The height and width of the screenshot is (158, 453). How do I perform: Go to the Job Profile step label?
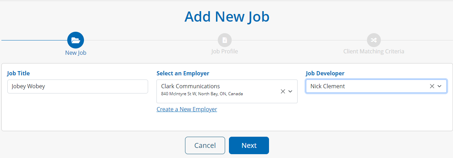tap(225, 51)
